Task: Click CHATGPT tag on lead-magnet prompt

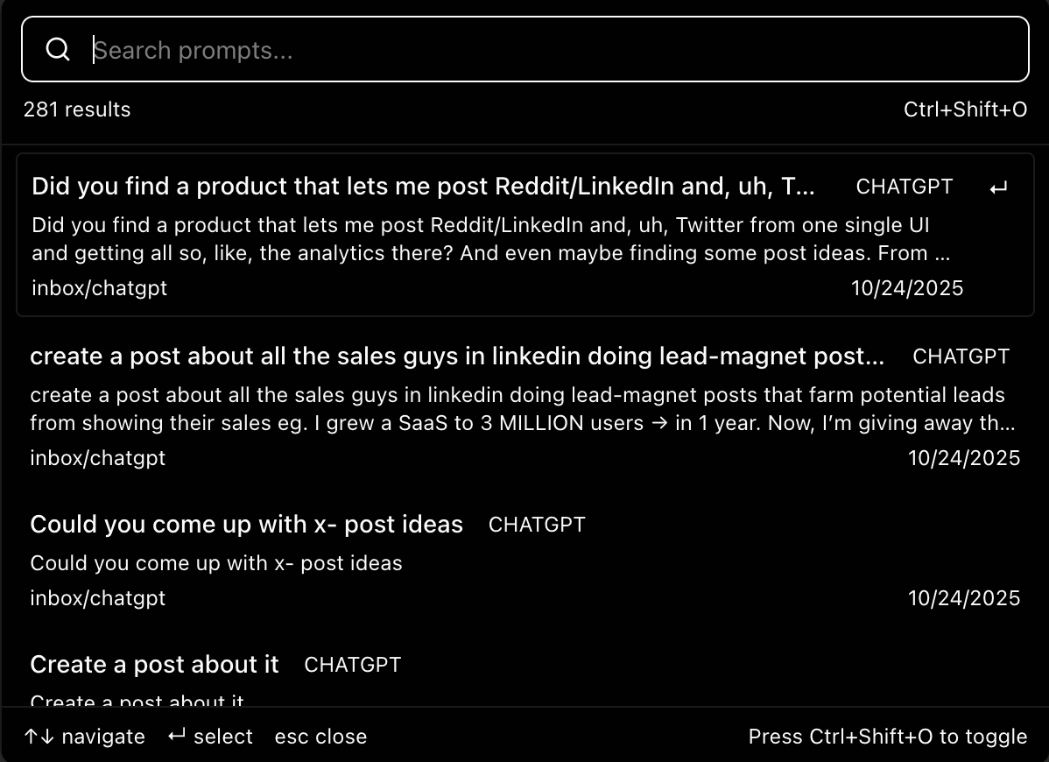Action: pyautogui.click(x=961, y=357)
